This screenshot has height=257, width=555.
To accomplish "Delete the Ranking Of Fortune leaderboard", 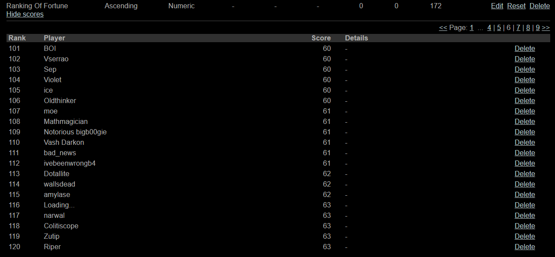I will click(x=540, y=6).
